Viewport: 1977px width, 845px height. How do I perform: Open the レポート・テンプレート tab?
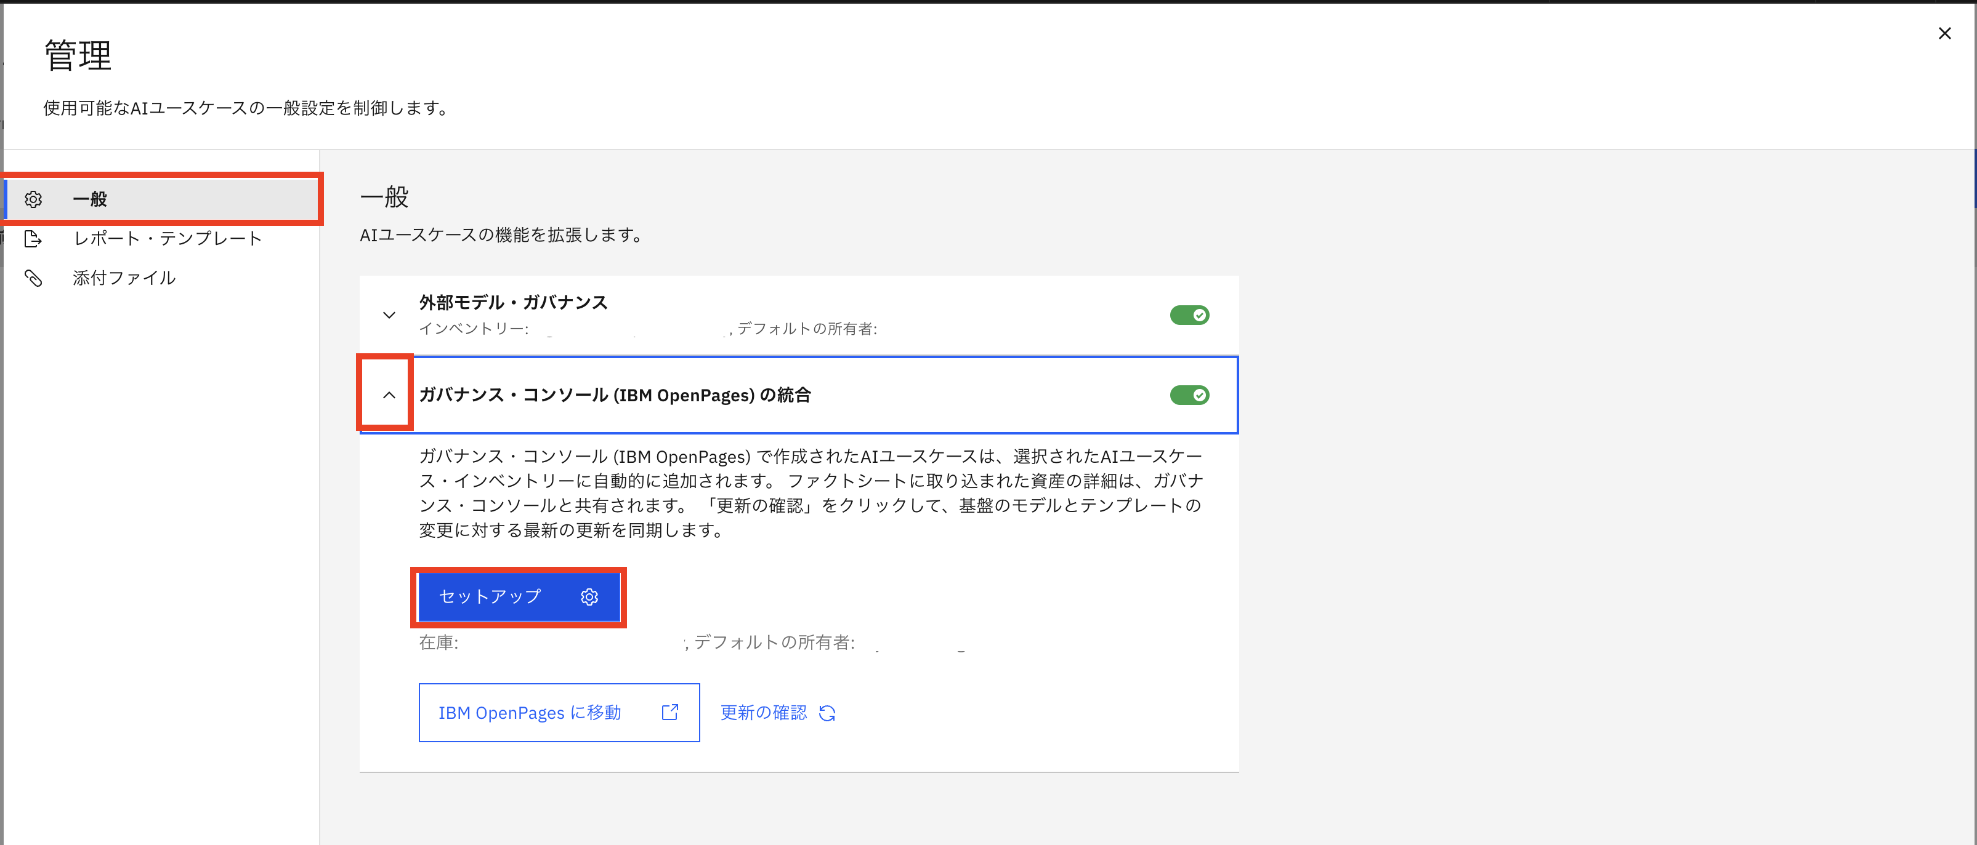tap(168, 238)
